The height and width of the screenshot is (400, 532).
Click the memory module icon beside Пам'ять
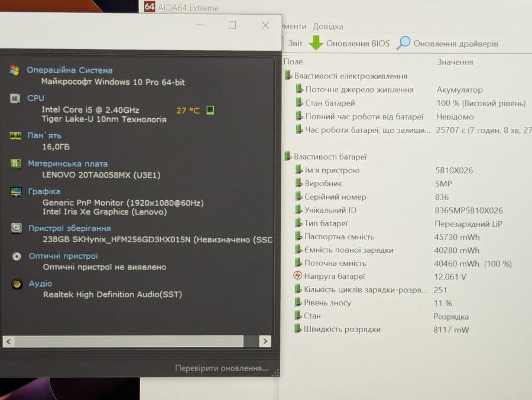(x=15, y=136)
